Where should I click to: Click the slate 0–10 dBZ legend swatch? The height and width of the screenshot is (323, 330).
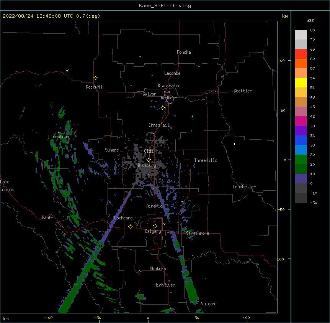click(301, 179)
